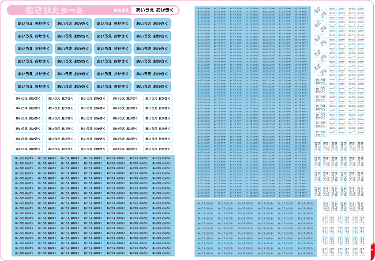Click the top-left strip of the tall blue sticker block
The width and height of the screenshot is (375, 261).
pos(204,8)
